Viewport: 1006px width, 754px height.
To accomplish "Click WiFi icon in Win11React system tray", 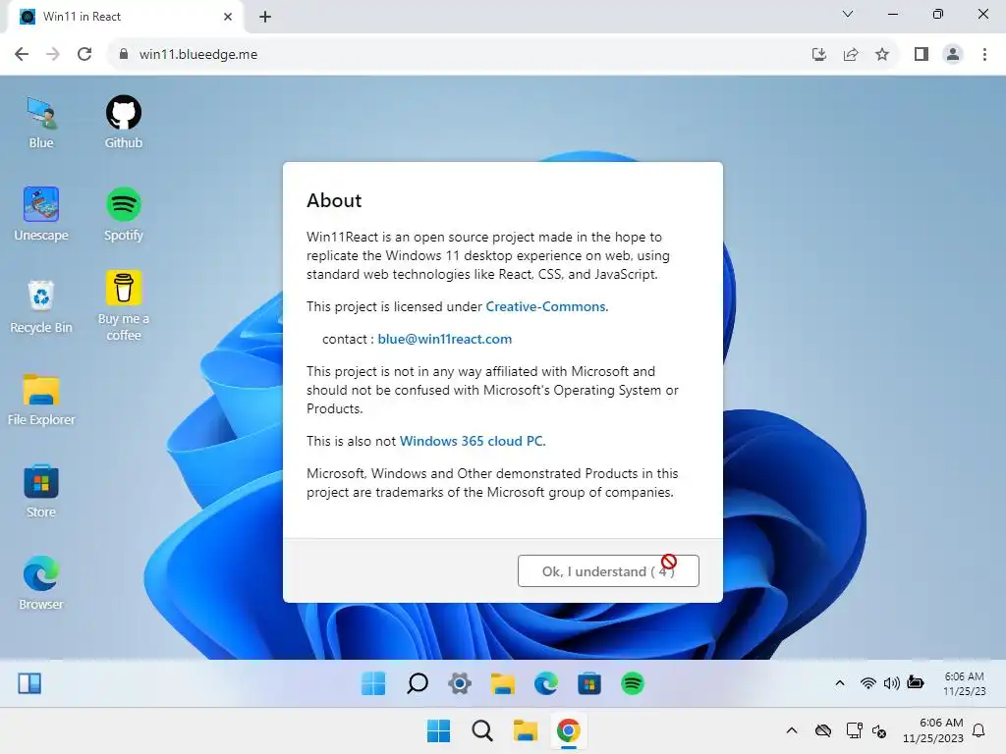I will (x=868, y=683).
